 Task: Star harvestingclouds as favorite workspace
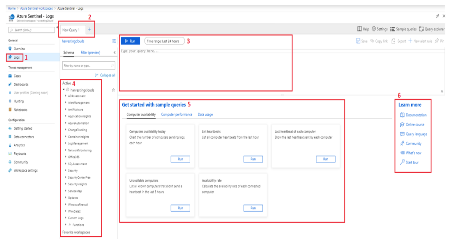[114, 90]
